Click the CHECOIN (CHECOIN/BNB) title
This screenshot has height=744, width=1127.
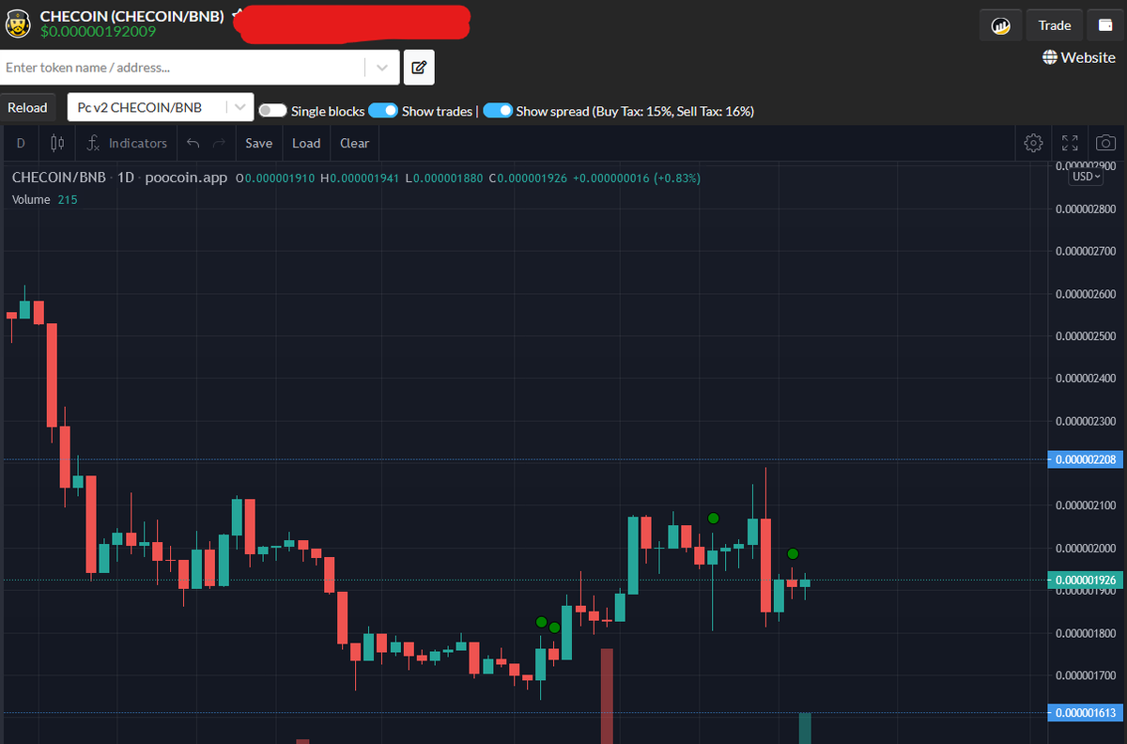pos(131,16)
